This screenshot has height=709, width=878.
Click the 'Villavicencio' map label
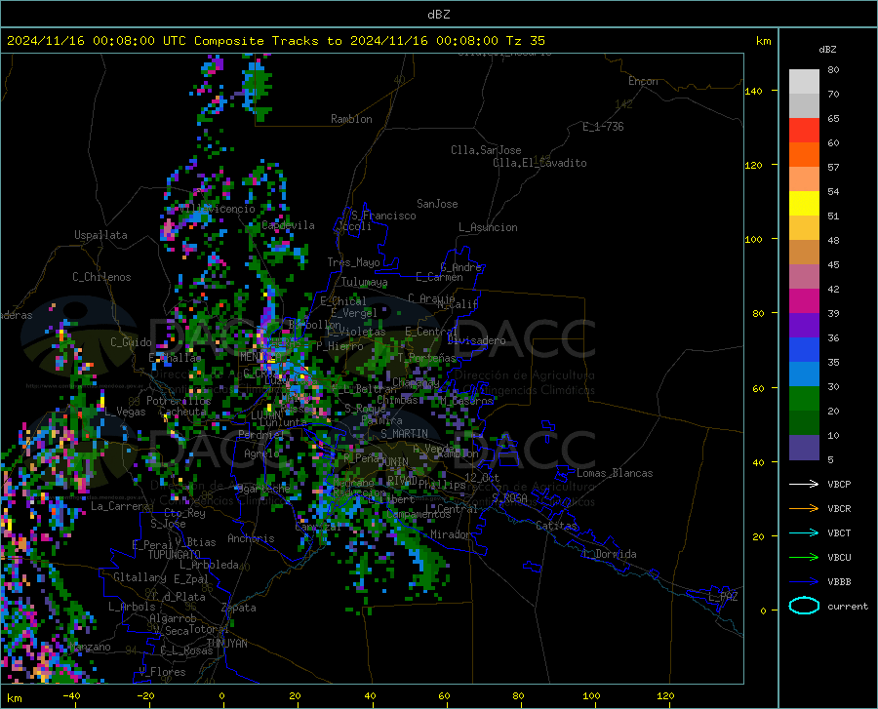coord(217,209)
